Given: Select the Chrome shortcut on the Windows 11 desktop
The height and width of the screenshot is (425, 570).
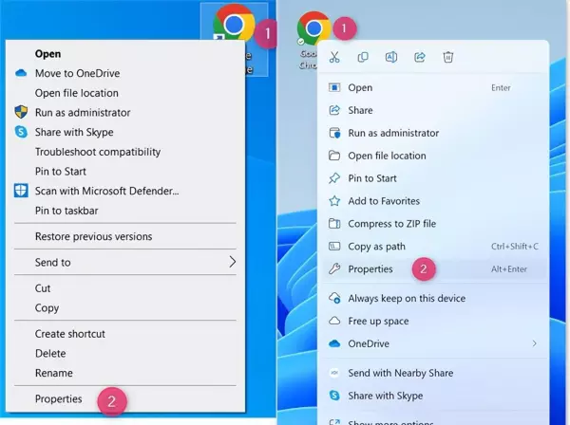Looking at the screenshot, I should [313, 28].
